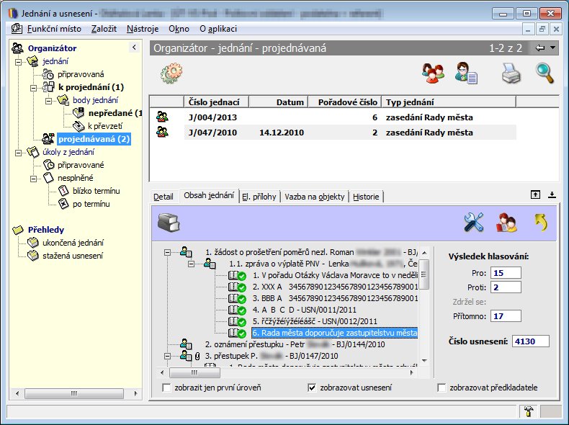This screenshot has width=569, height=425.
Task: Collapse 'úkoly z jednání' node
Action: [18, 153]
